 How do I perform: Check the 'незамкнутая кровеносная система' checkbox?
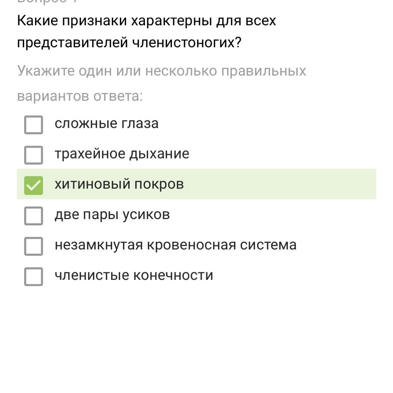[34, 246]
